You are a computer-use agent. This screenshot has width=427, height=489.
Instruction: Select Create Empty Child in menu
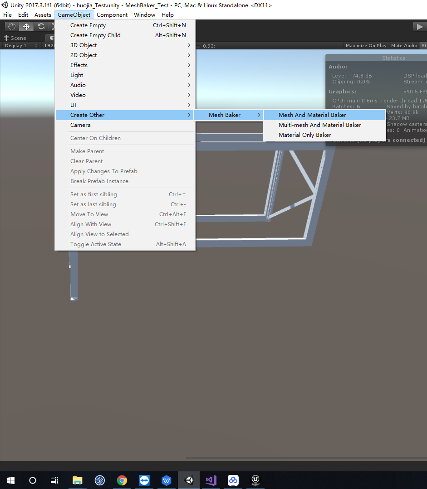tap(95, 35)
